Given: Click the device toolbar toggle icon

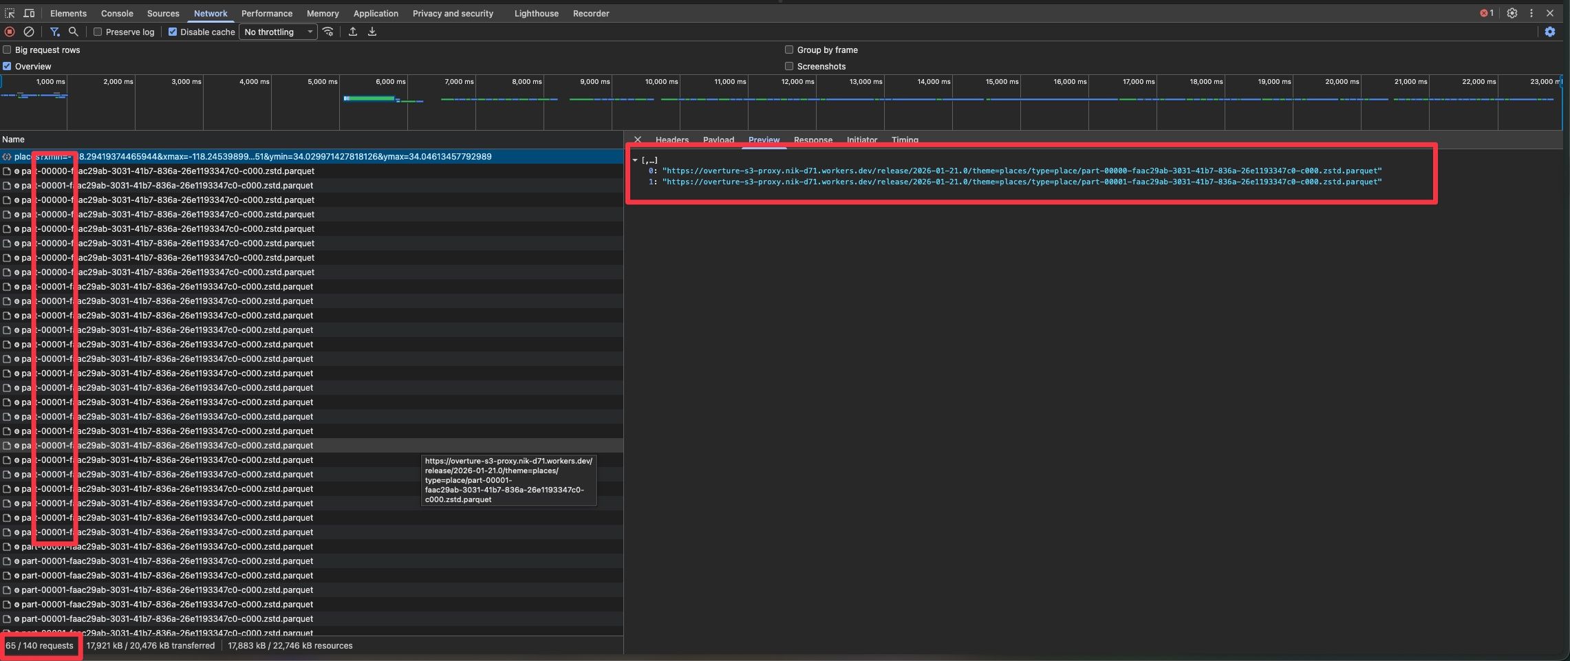Looking at the screenshot, I should [29, 13].
